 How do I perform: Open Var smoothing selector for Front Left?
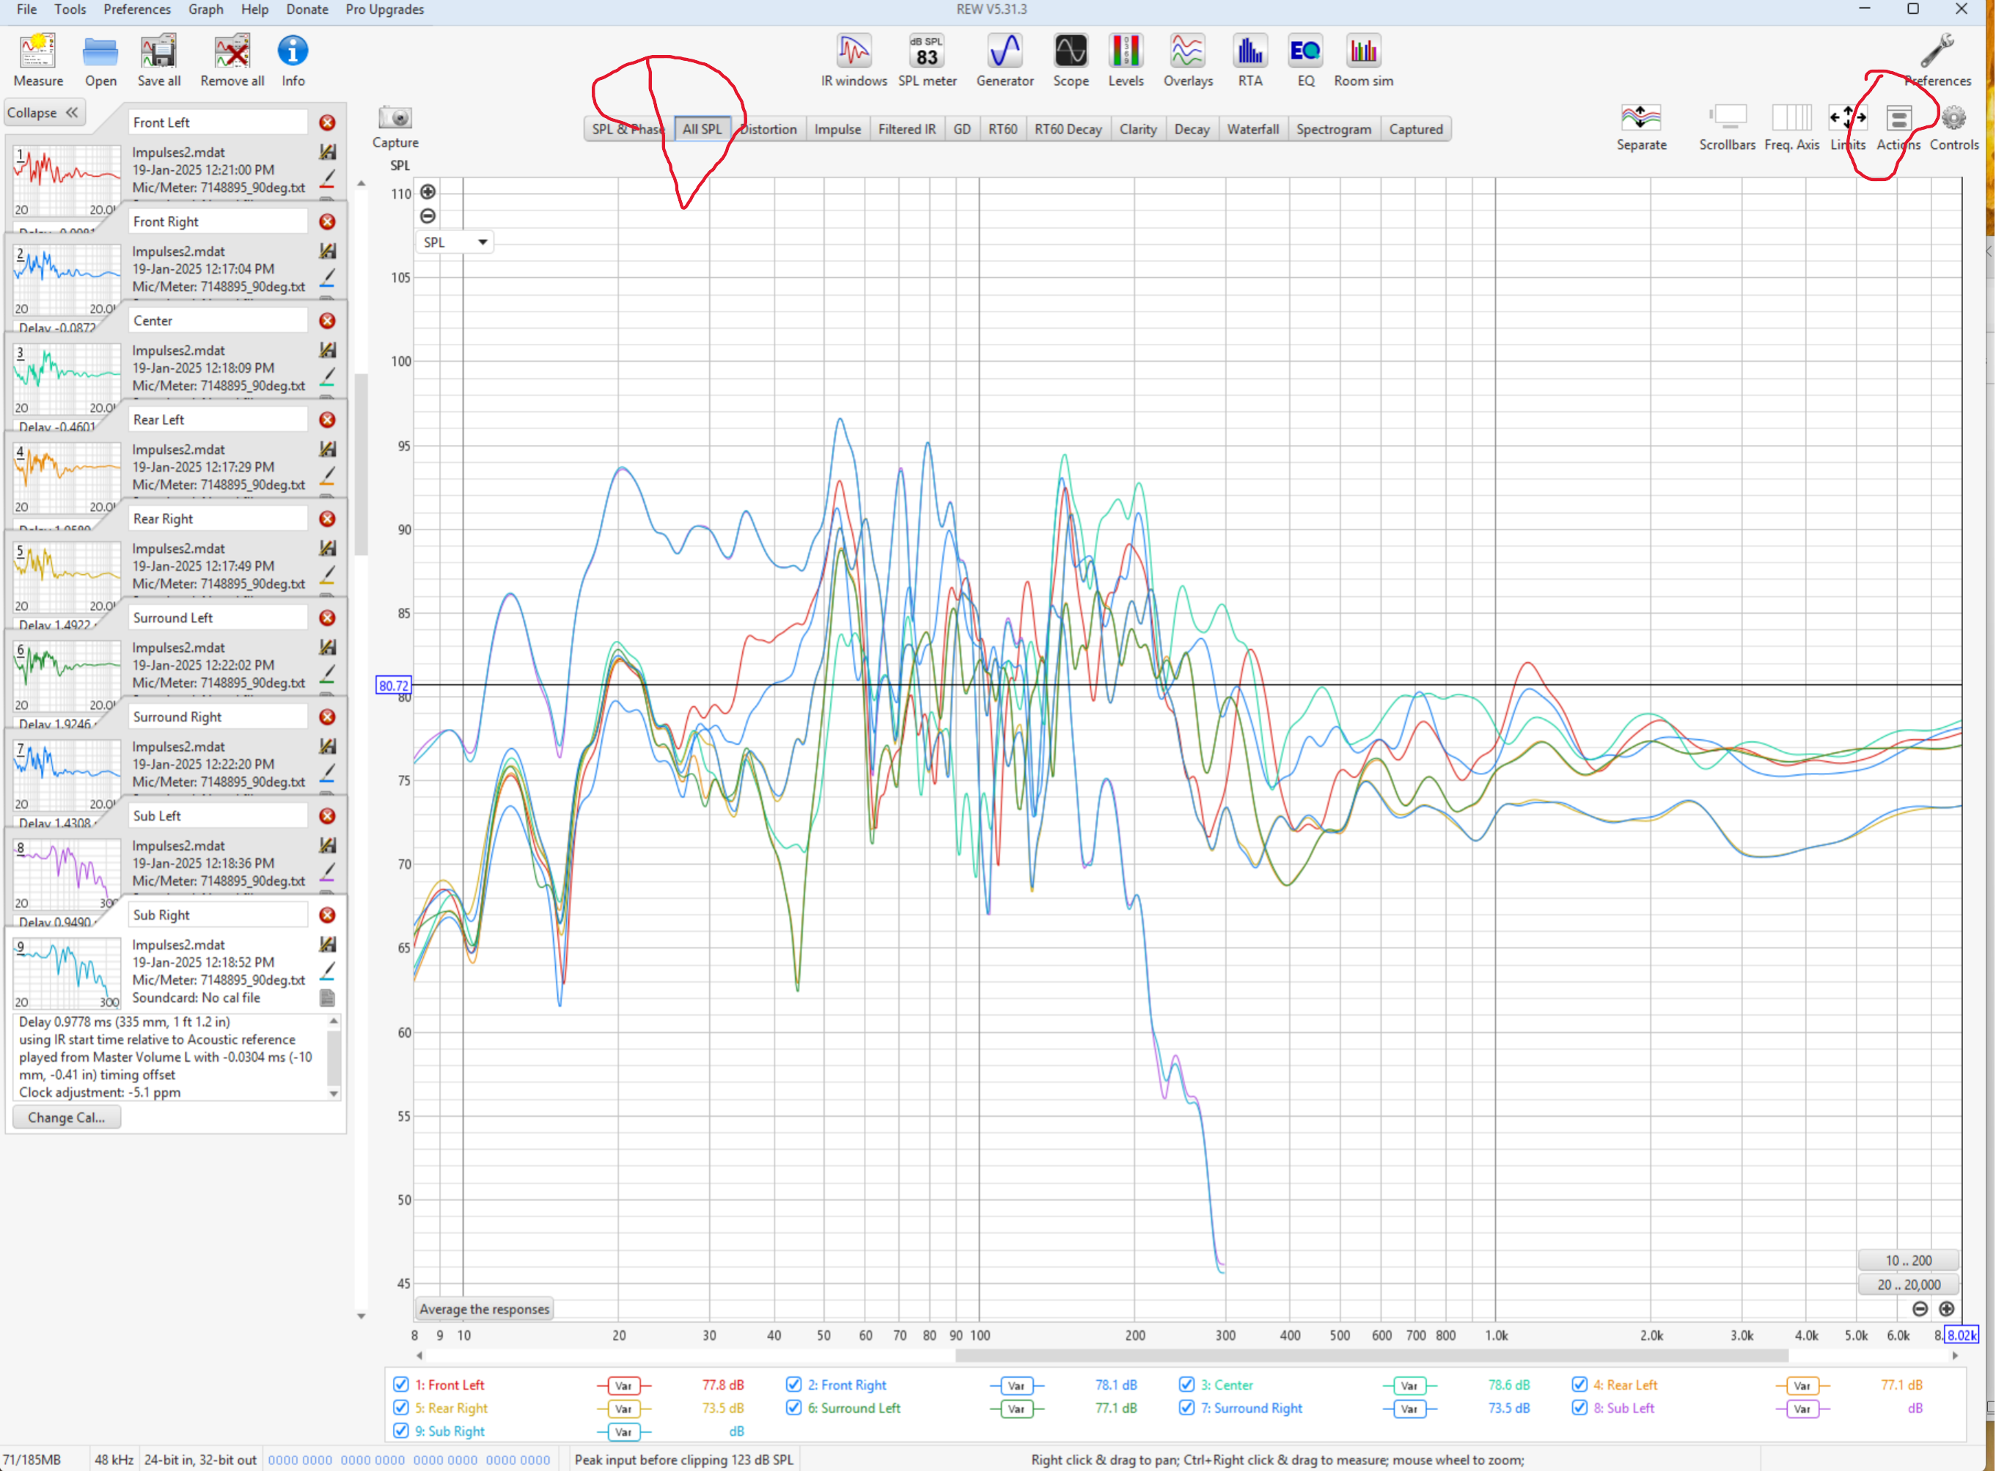tap(623, 1385)
